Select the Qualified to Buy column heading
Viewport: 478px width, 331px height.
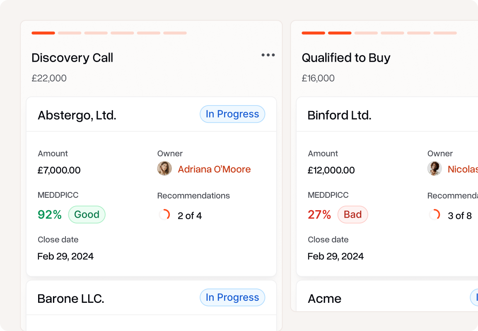pyautogui.click(x=346, y=58)
